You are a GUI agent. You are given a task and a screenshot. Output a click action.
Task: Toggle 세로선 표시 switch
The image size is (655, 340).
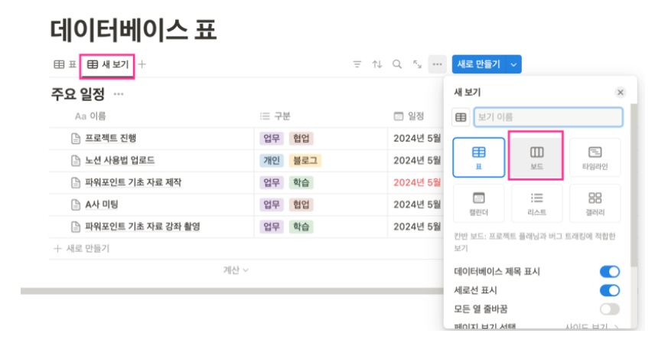pyautogui.click(x=609, y=290)
